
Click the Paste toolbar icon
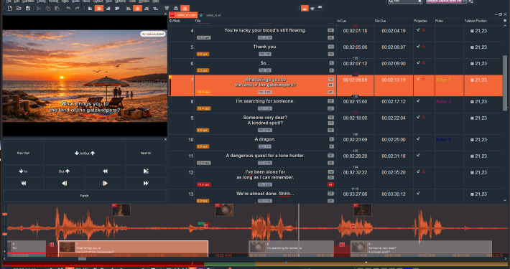tap(57, 9)
